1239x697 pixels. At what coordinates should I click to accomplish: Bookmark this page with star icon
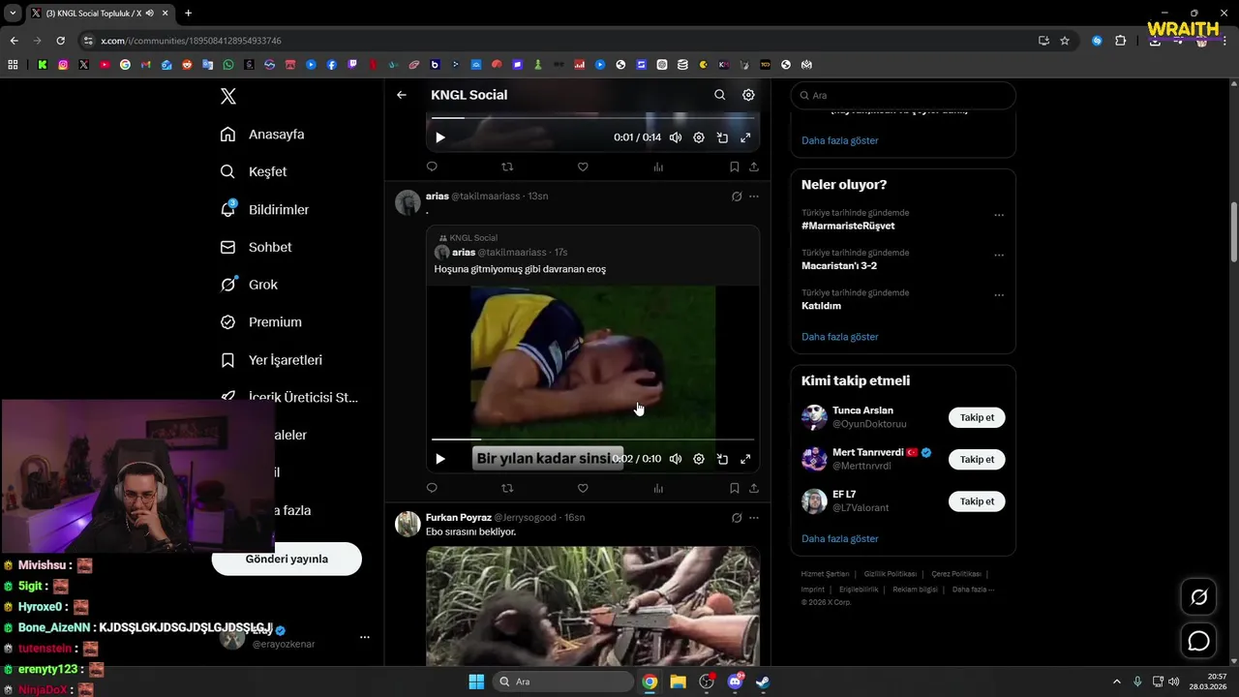click(x=1065, y=41)
